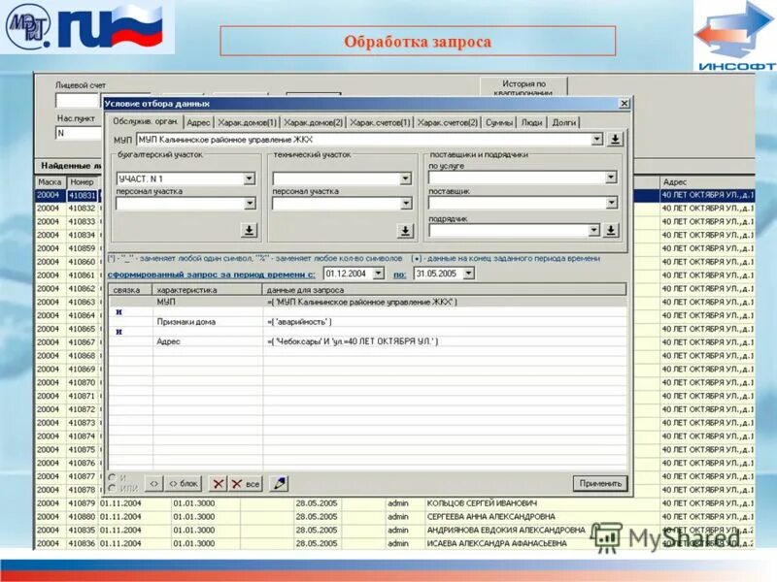Screen dimensions: 777x582
Task: Click the download icon beside the подрядчик dropdown
Action: pos(611,230)
